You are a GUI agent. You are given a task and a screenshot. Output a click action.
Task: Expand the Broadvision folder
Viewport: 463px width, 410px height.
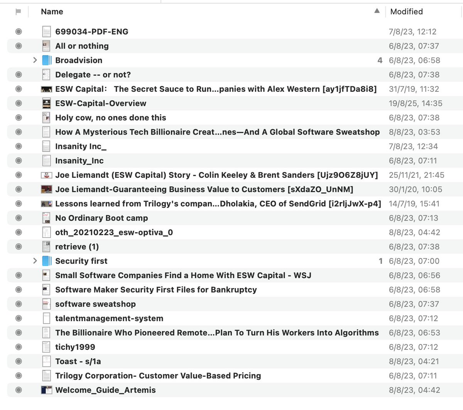click(x=35, y=60)
